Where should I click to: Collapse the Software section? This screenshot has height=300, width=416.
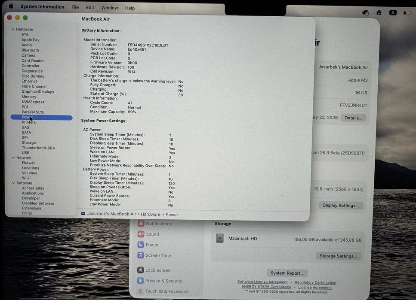click(13, 183)
